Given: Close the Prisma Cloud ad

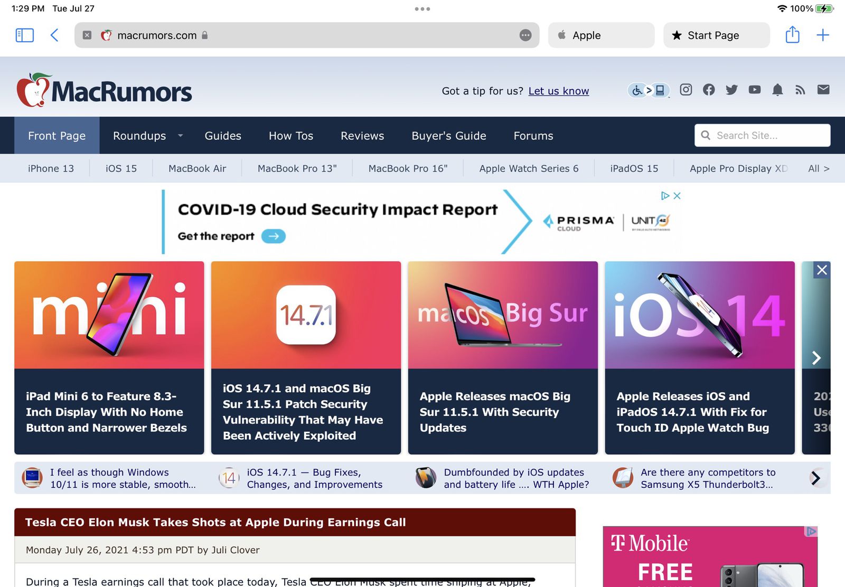Looking at the screenshot, I should click(677, 196).
